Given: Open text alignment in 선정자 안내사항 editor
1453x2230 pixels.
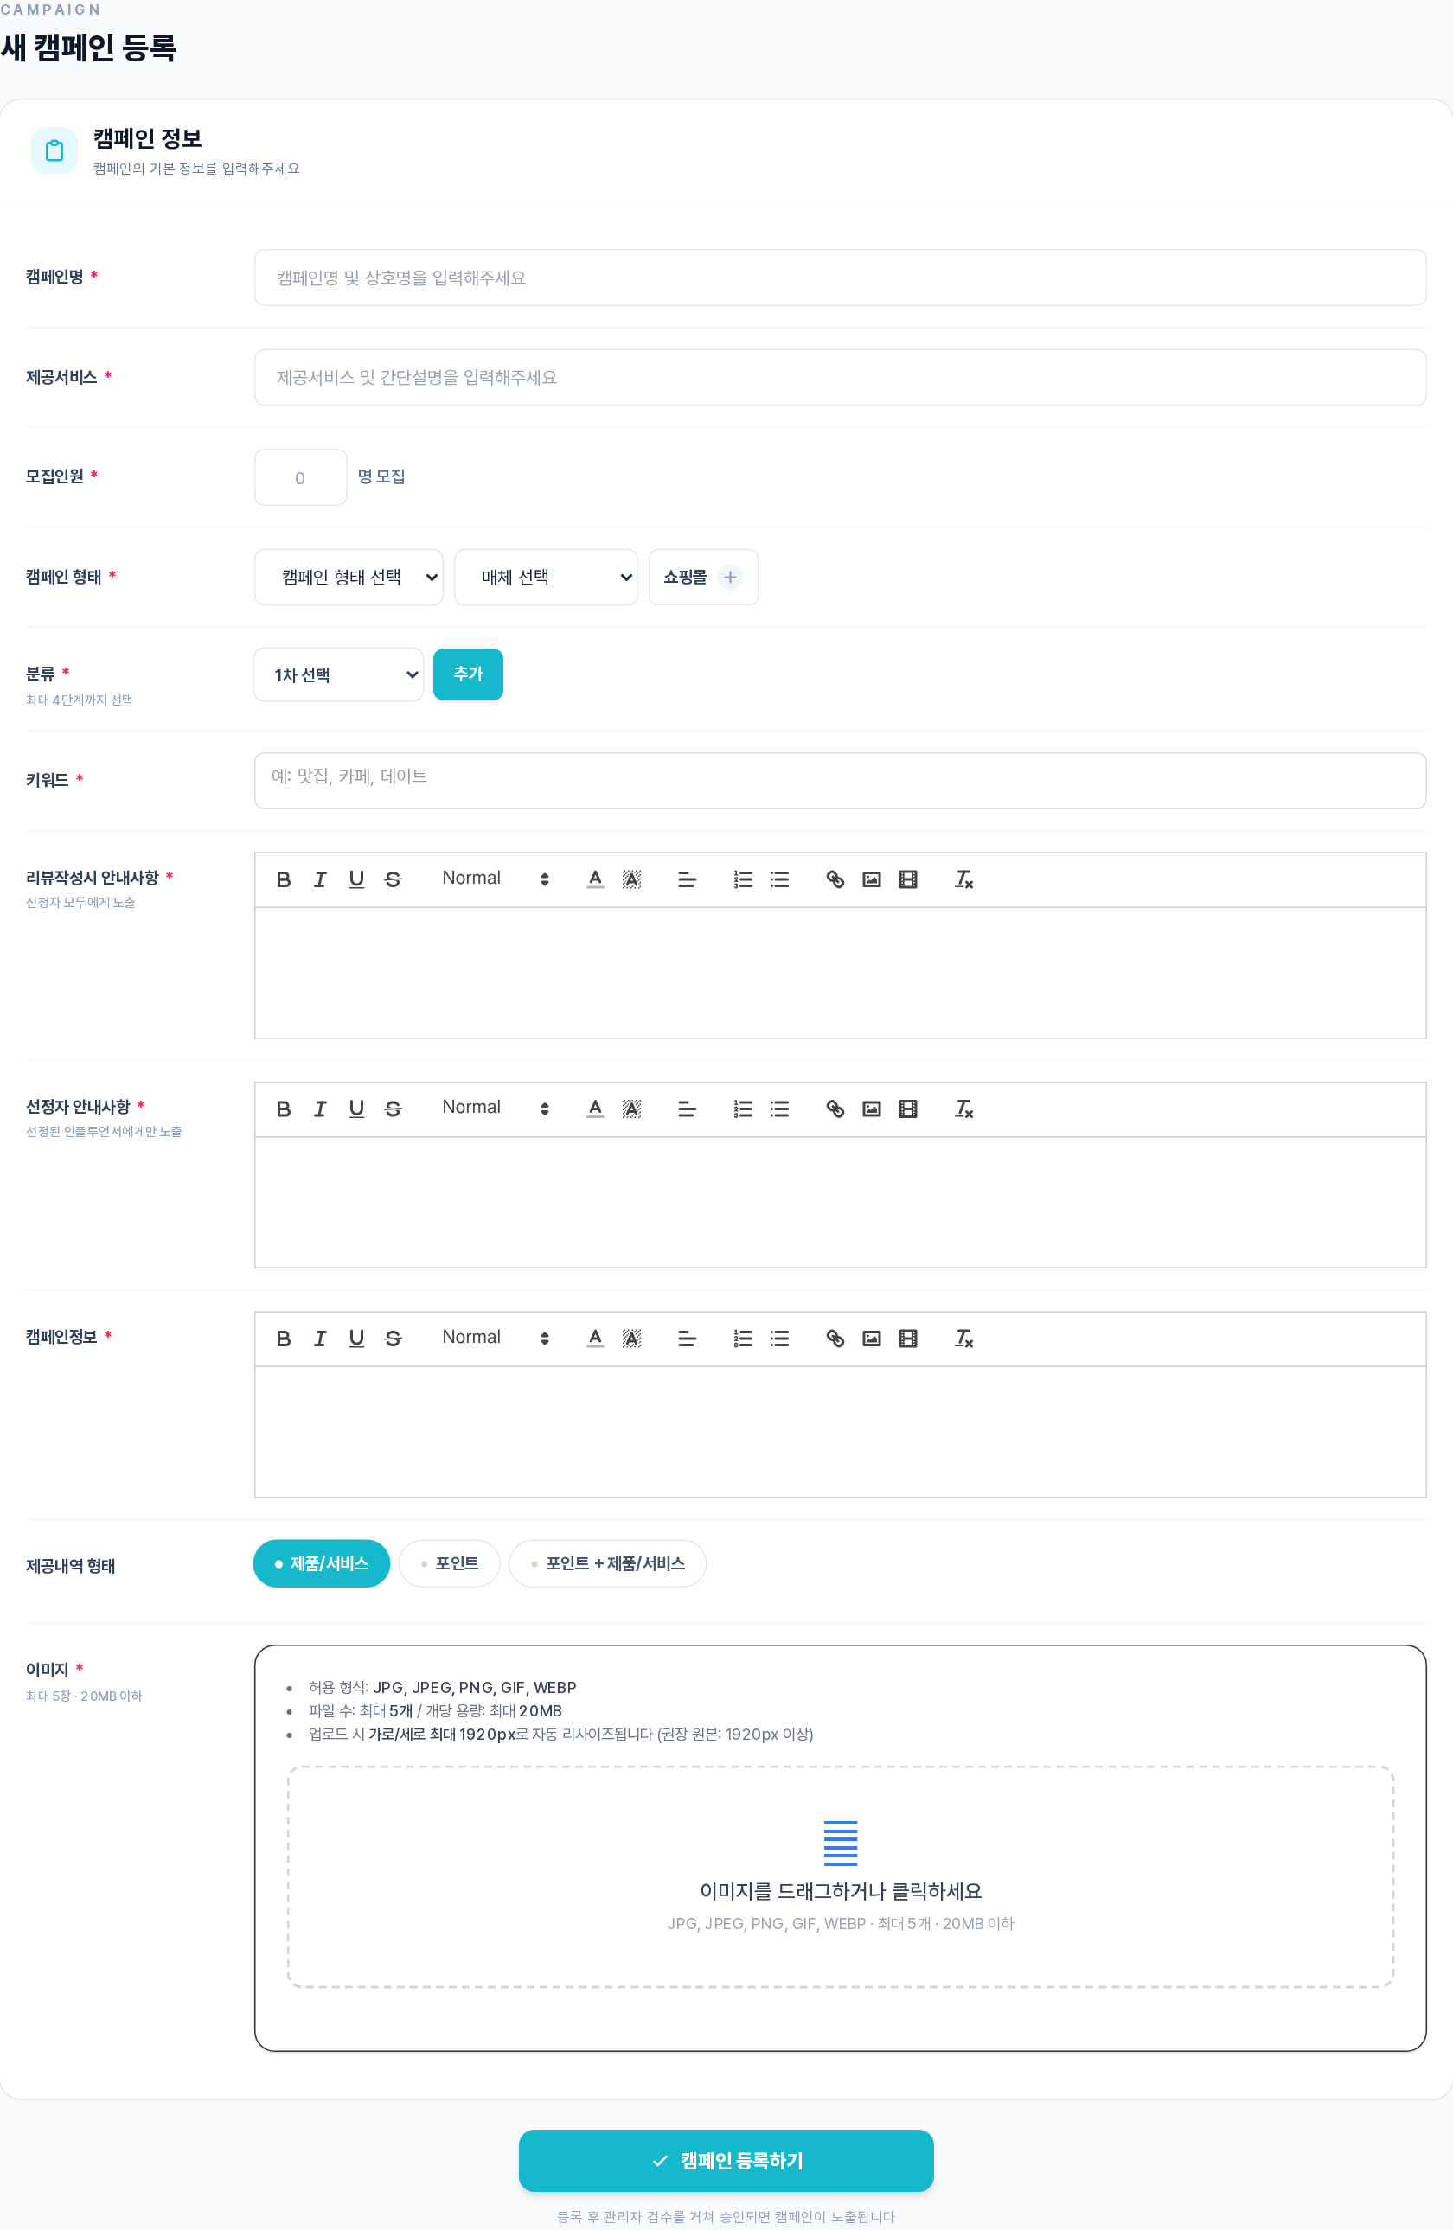Looking at the screenshot, I should pyautogui.click(x=687, y=1109).
